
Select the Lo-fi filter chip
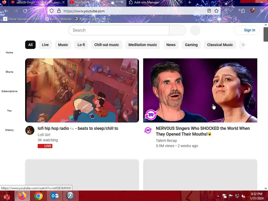(81, 45)
